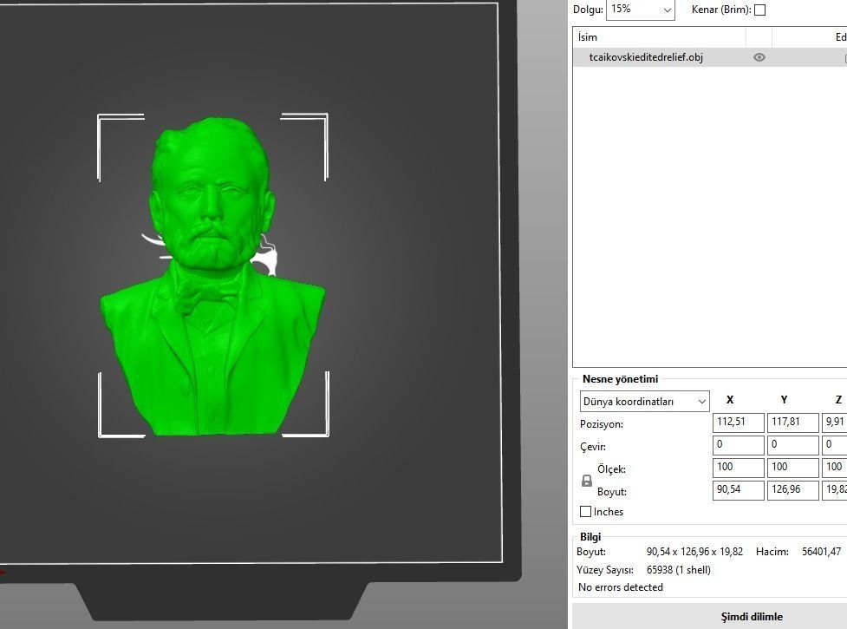Image resolution: width=847 pixels, height=629 pixels.
Task: Click the Çevir X rotation field
Action: coord(738,445)
